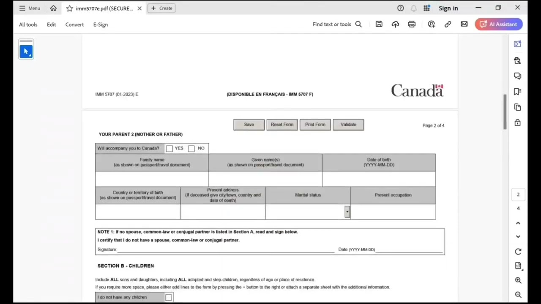This screenshot has width=541, height=304.
Task: Click the Email document icon
Action: click(464, 24)
